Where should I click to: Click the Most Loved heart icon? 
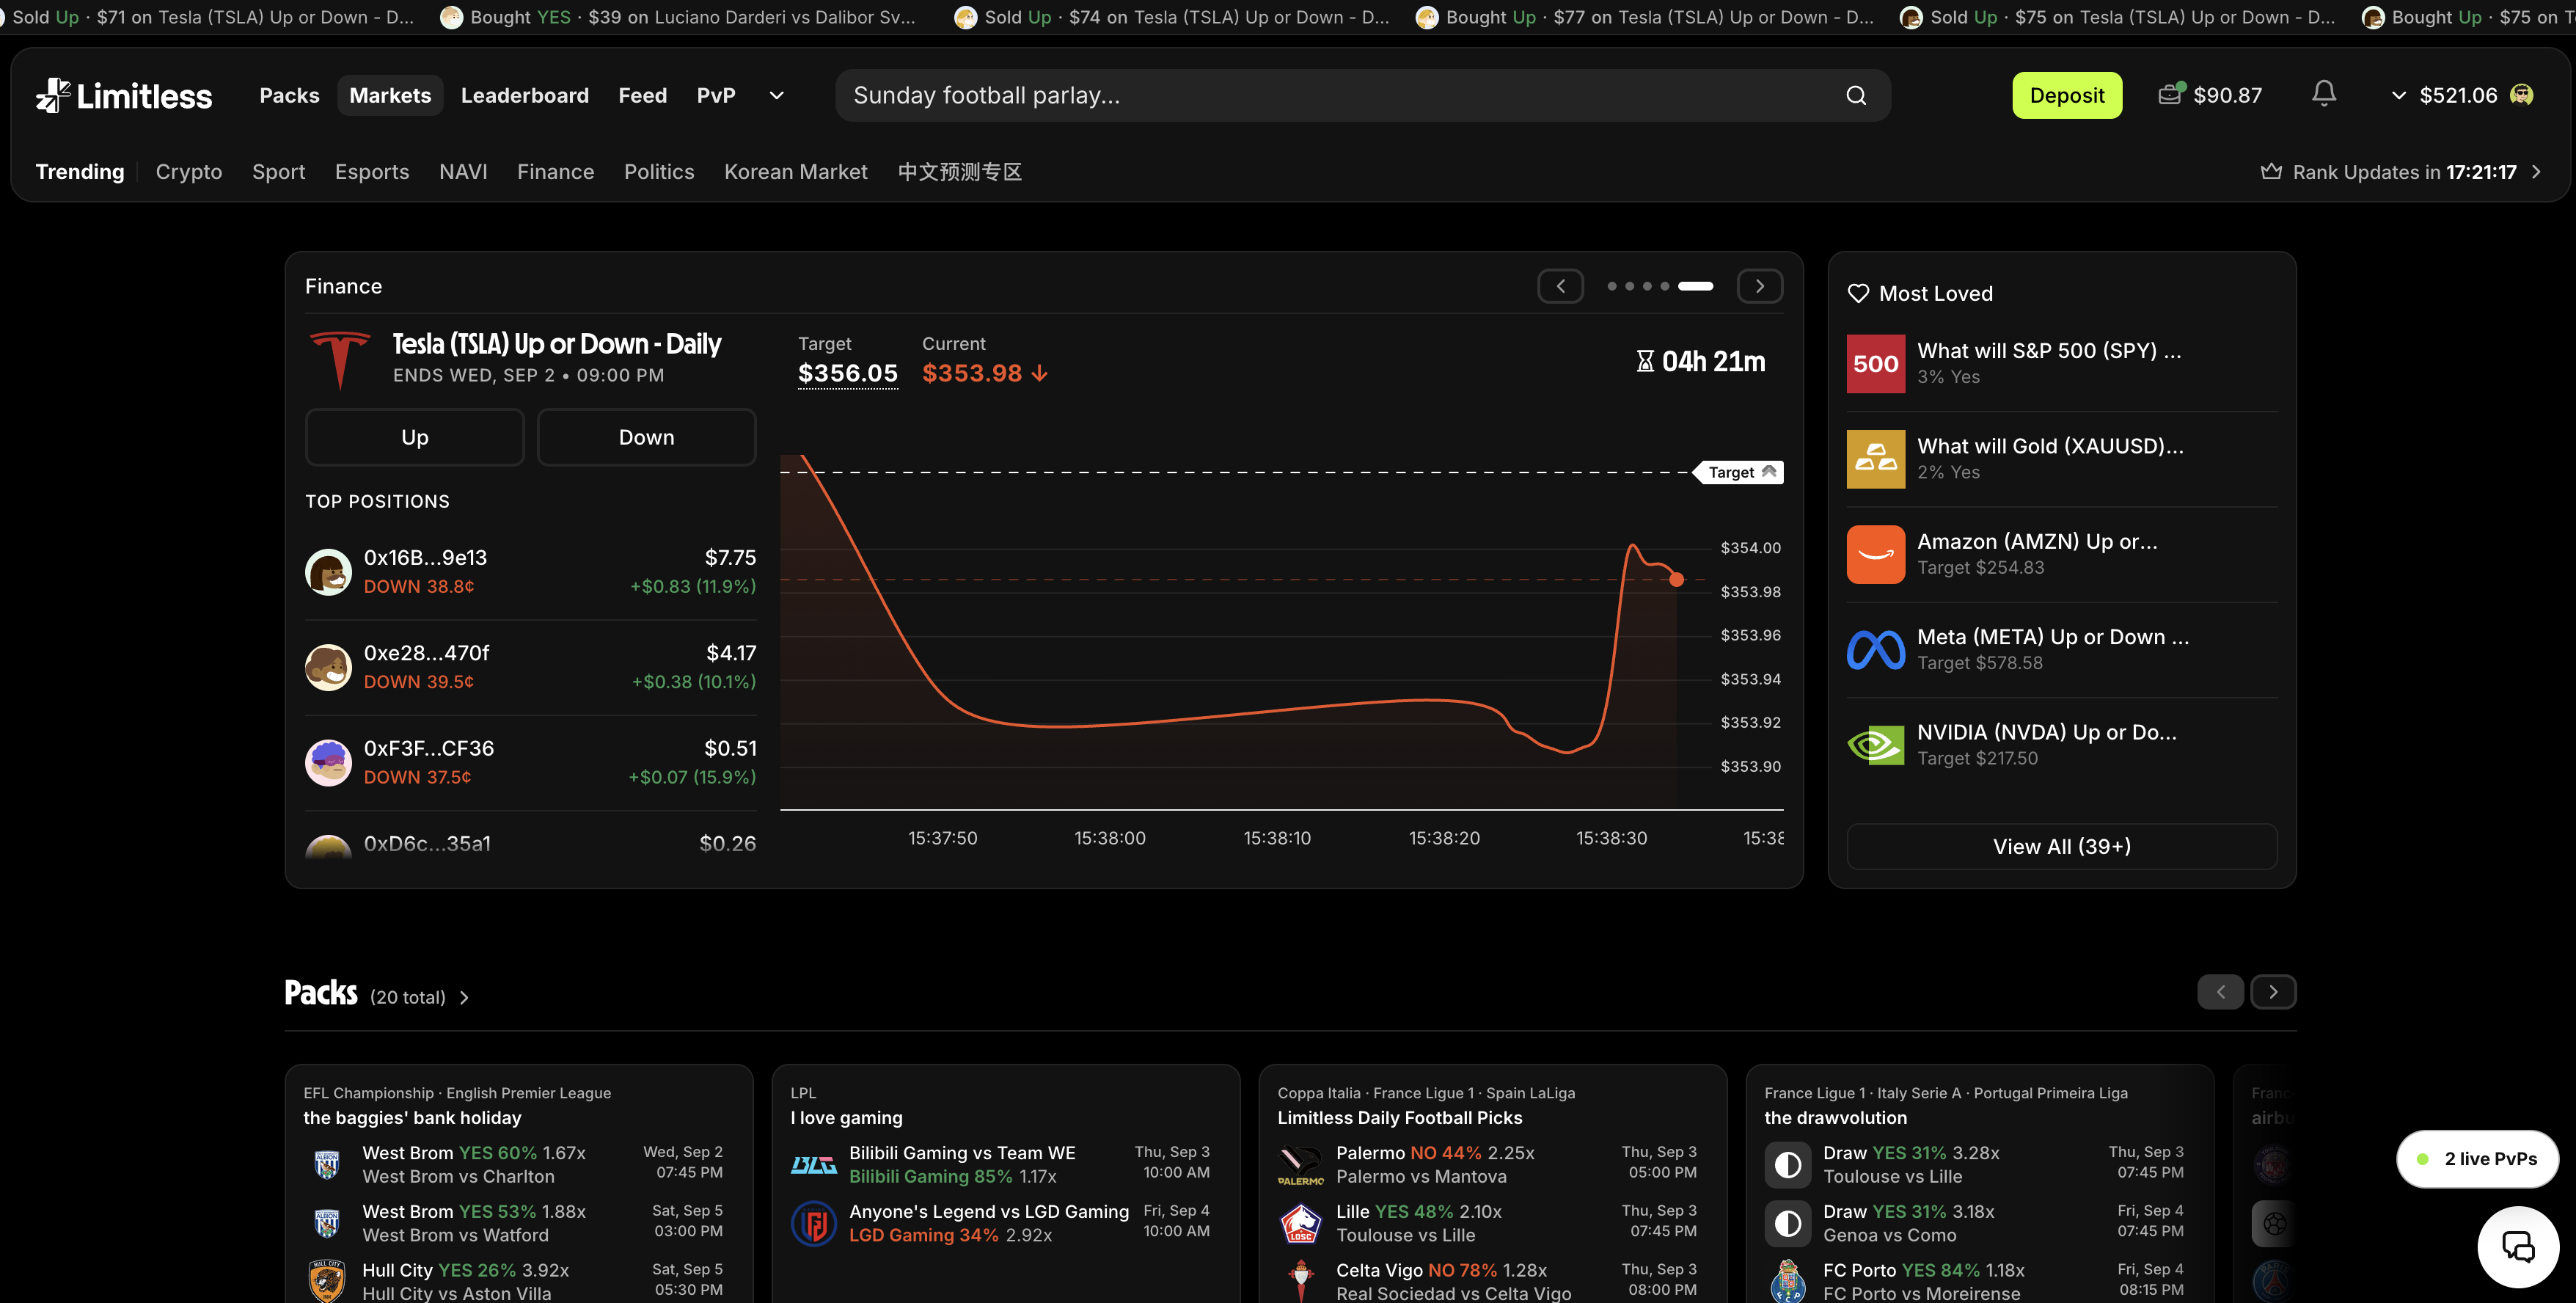pyautogui.click(x=1858, y=293)
